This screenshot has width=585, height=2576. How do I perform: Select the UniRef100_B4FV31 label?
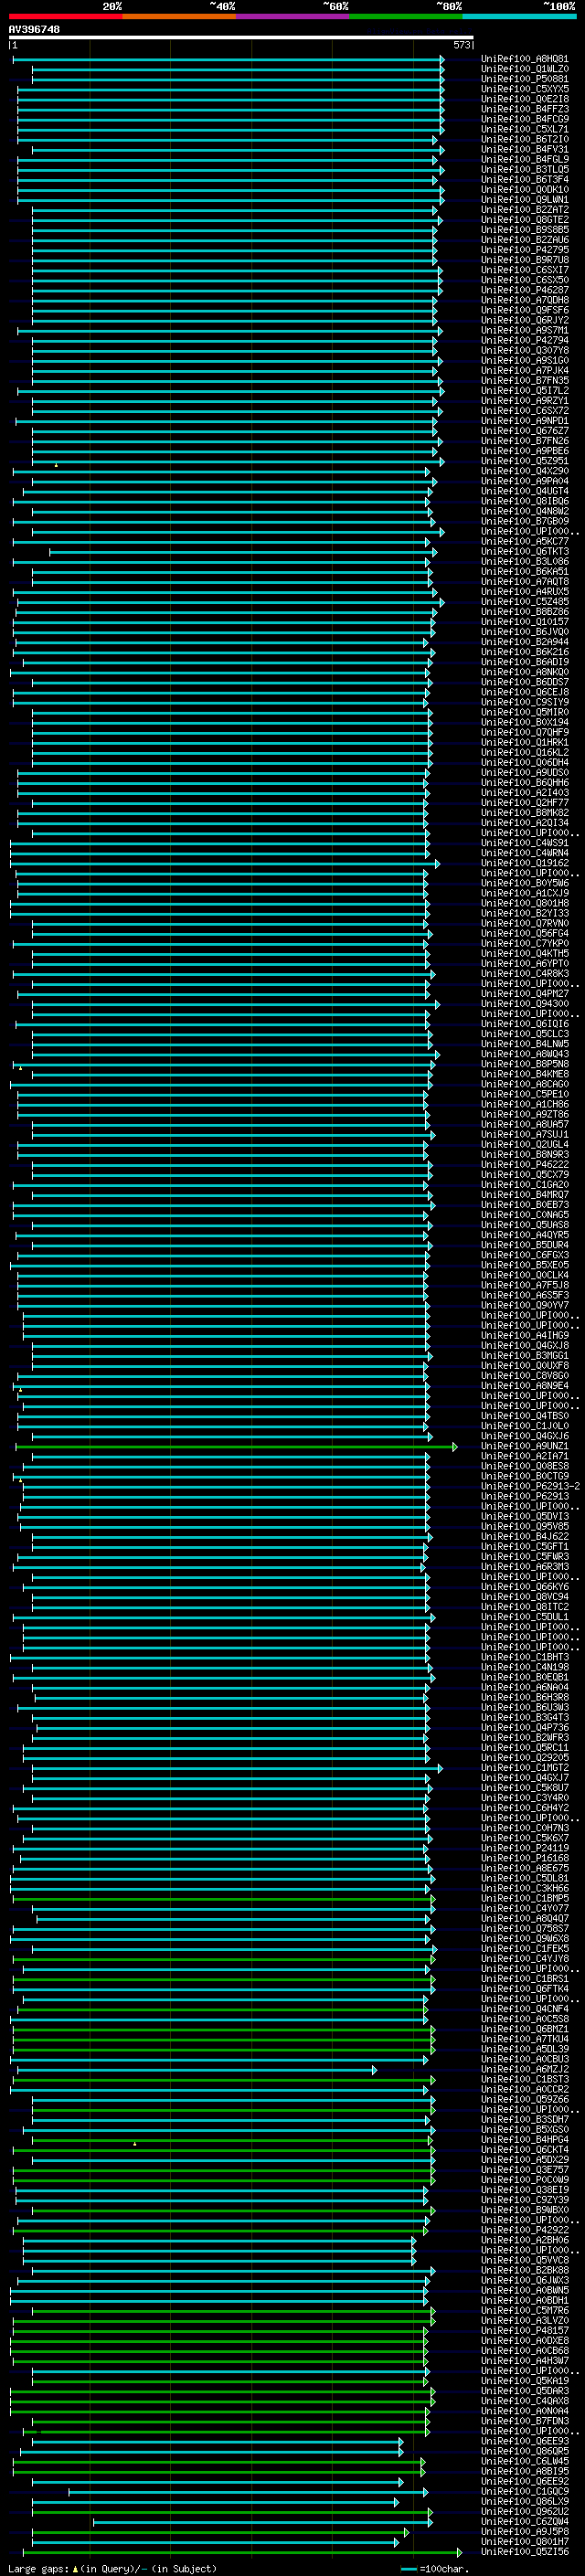(525, 149)
